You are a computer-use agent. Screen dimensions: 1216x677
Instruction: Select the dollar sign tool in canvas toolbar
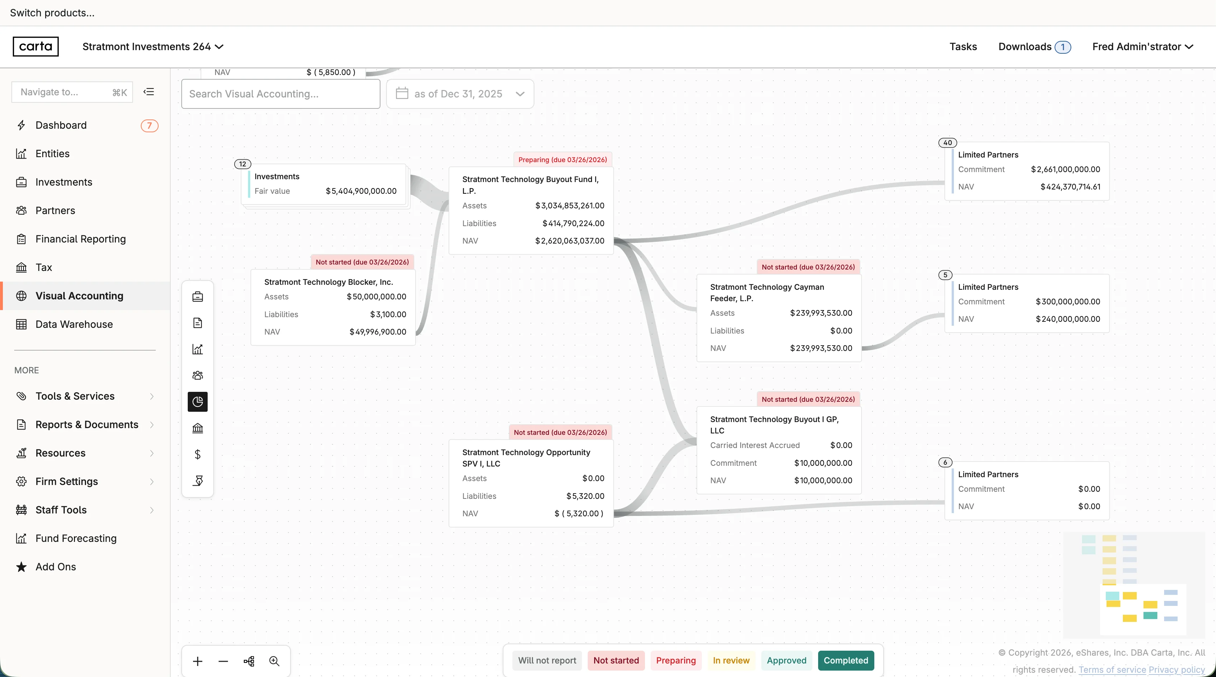tap(198, 454)
